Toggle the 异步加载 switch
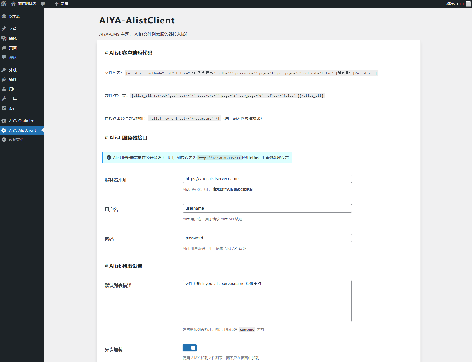The height and width of the screenshot is (362, 472). coord(189,348)
